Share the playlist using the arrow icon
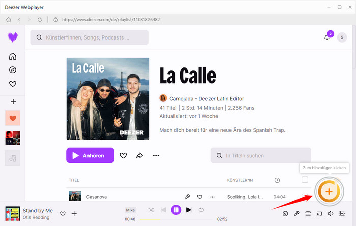Image resolution: width=356 pixels, height=226 pixels. coord(139,156)
